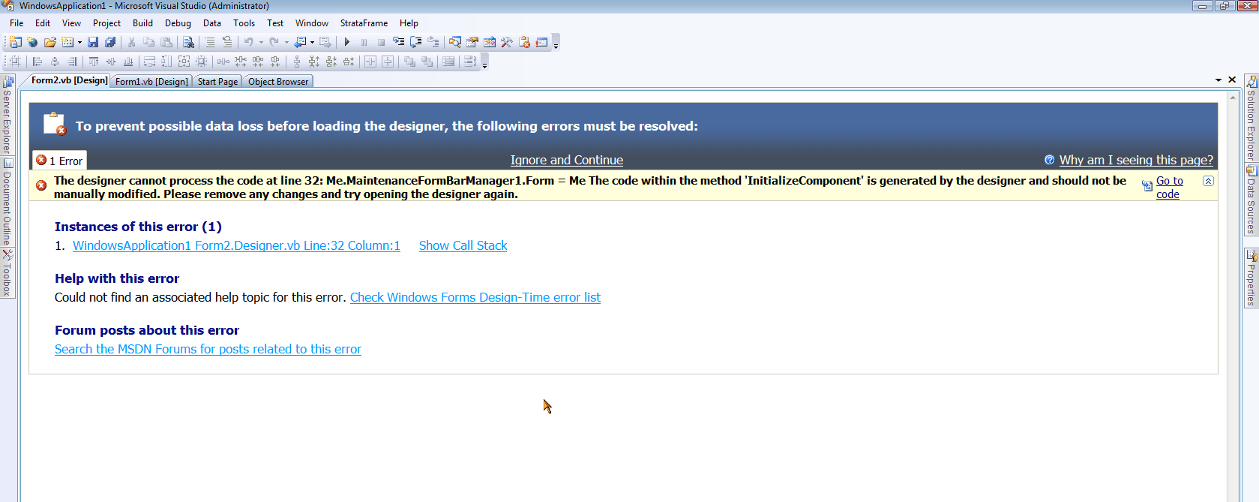Open the Toolbox side tab
The image size is (1259, 502).
tap(7, 273)
